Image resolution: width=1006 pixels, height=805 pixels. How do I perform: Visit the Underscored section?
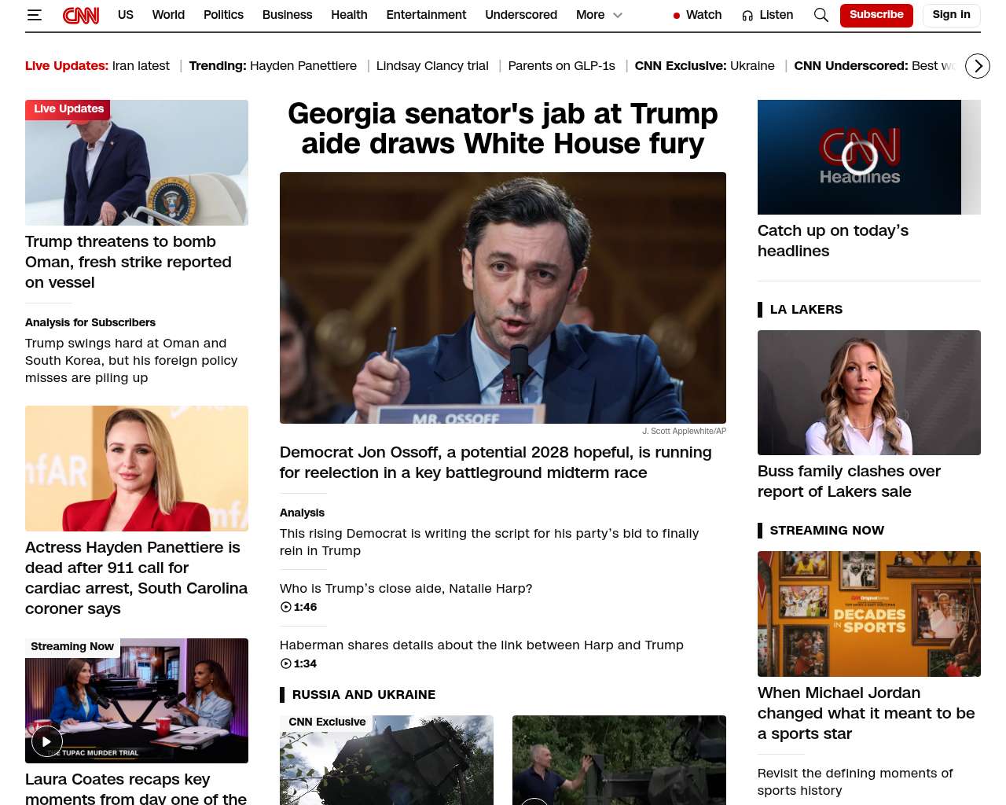[521, 15]
